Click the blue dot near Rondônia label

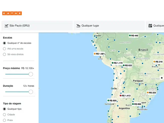(134, 57)
